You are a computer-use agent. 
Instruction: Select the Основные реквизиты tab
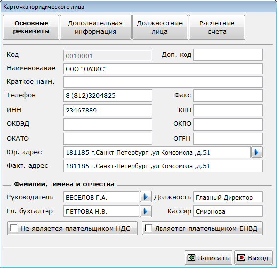pyautogui.click(x=31, y=27)
